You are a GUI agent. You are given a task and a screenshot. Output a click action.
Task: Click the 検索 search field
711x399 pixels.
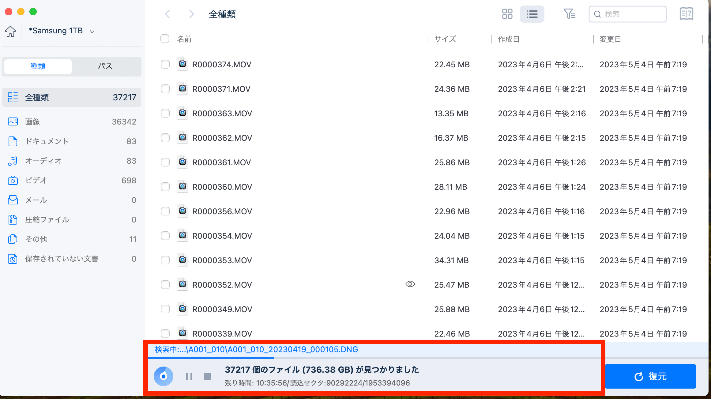[x=627, y=14]
